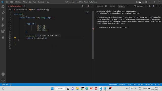Select the Run: Main terminal entry
The image size is (162, 91).
(x=139, y=6)
